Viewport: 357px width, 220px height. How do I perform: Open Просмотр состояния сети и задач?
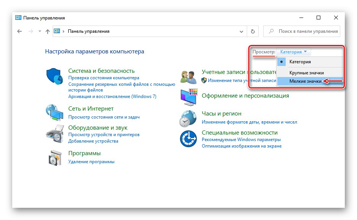(x=104, y=117)
